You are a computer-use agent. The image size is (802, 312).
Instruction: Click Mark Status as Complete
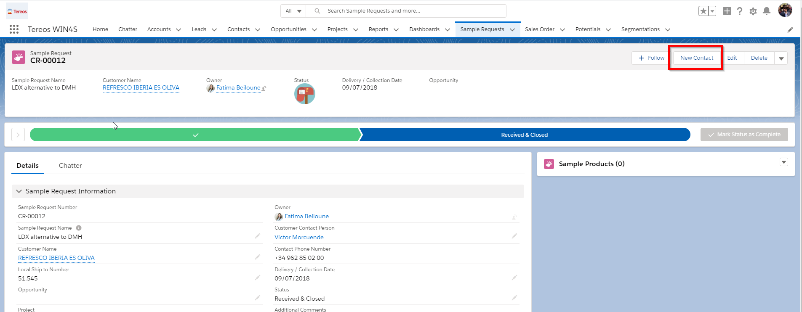pyautogui.click(x=744, y=135)
